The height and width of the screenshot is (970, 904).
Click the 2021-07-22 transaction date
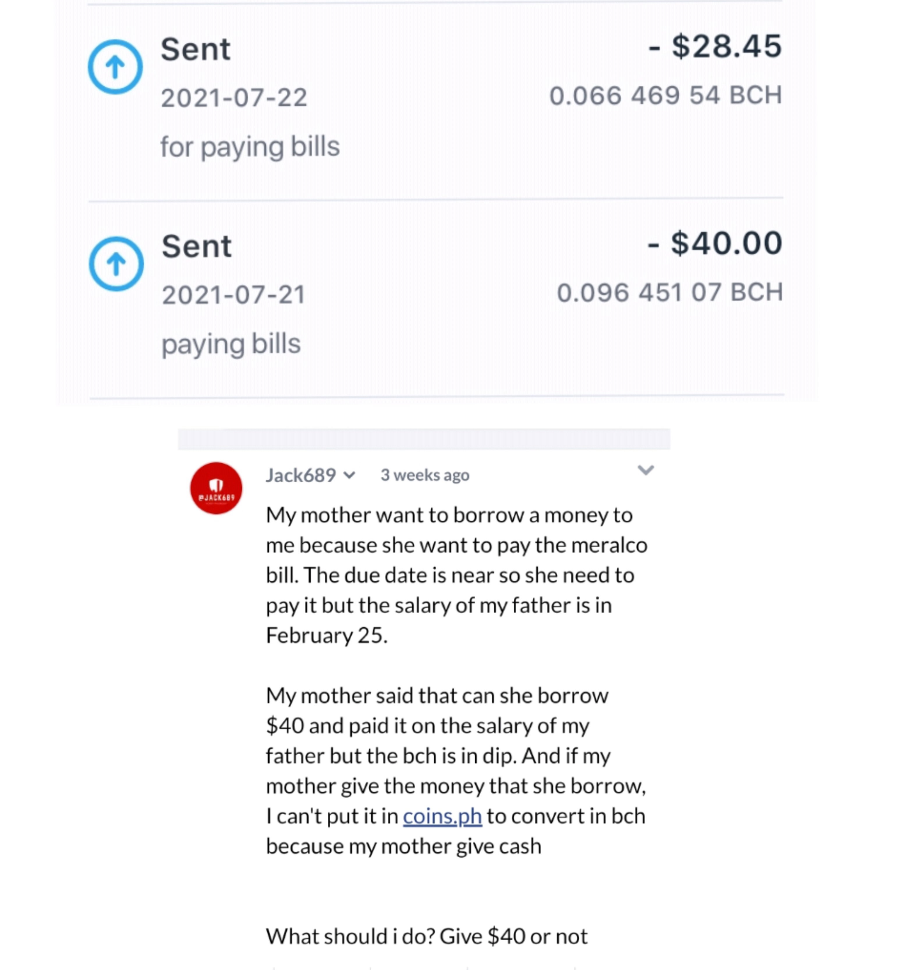tap(234, 98)
